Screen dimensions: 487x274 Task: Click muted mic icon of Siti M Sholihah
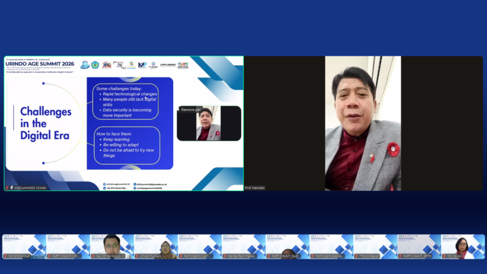[x=5, y=256]
